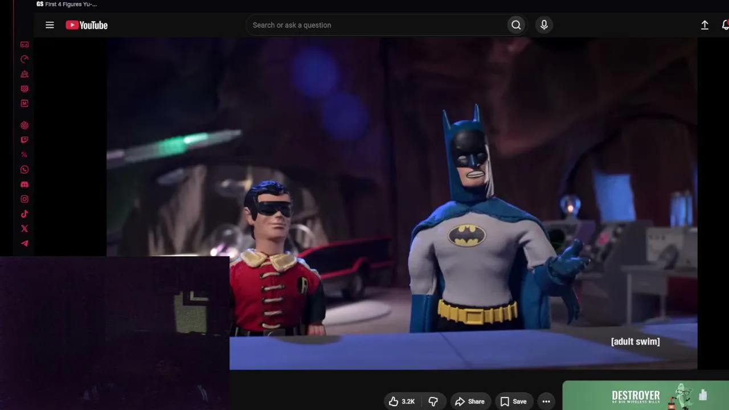Click the Batman and Robin video player
This screenshot has width=729, height=410.
coord(402,204)
